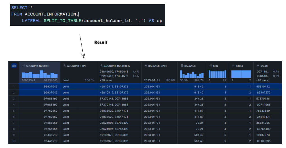This screenshot has width=286, height=148.
Task: Click the LATERAL keyword in the SQL editor
Action: 31,21
